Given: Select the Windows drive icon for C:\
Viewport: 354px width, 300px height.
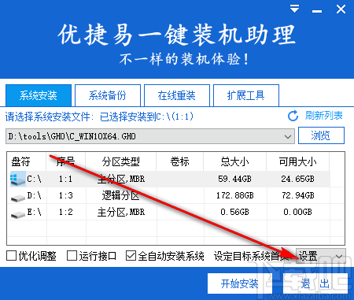Looking at the screenshot, I should point(18,179).
